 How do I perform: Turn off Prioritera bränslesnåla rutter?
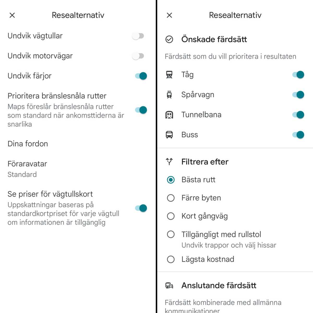tap(141, 110)
